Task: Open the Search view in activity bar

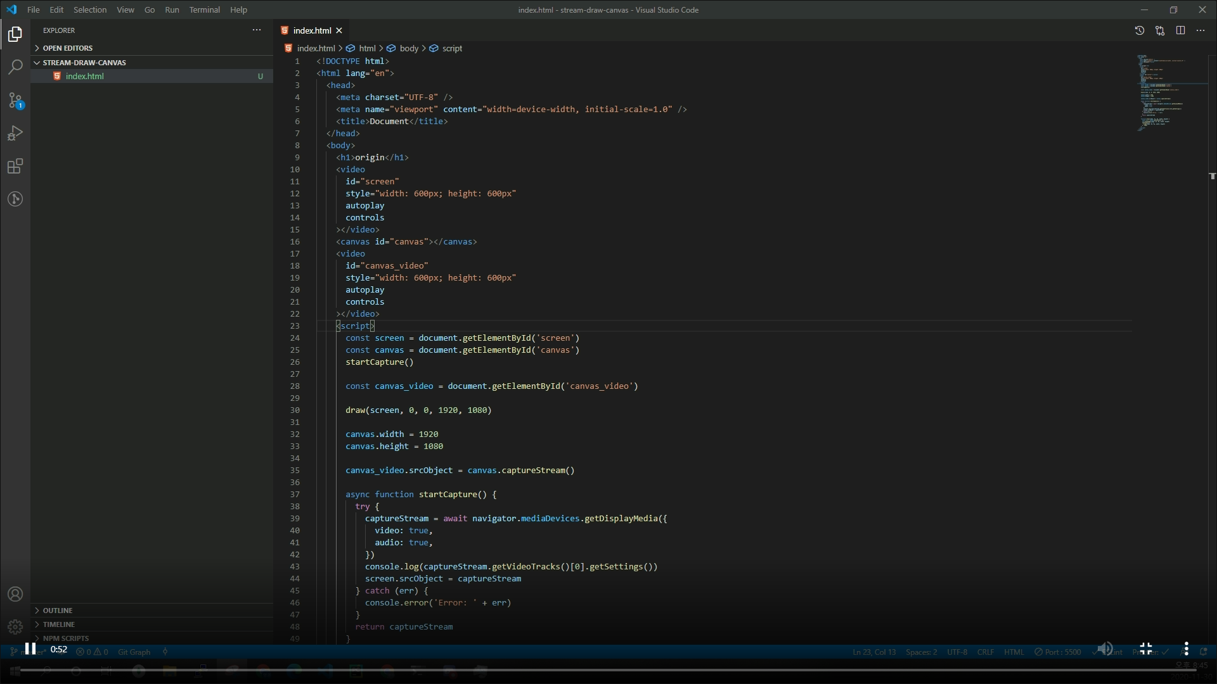Action: tap(15, 67)
